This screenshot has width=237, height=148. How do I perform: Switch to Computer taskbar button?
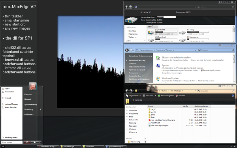coord(93,146)
